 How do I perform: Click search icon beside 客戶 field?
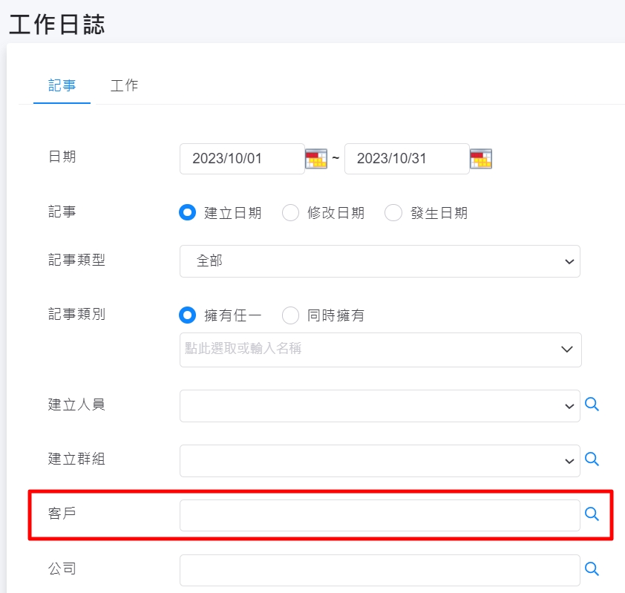pos(592,514)
